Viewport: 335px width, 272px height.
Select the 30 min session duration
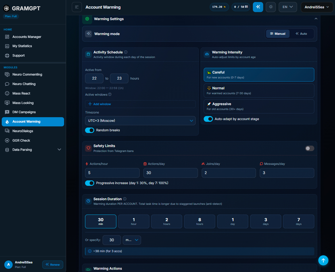(101, 221)
